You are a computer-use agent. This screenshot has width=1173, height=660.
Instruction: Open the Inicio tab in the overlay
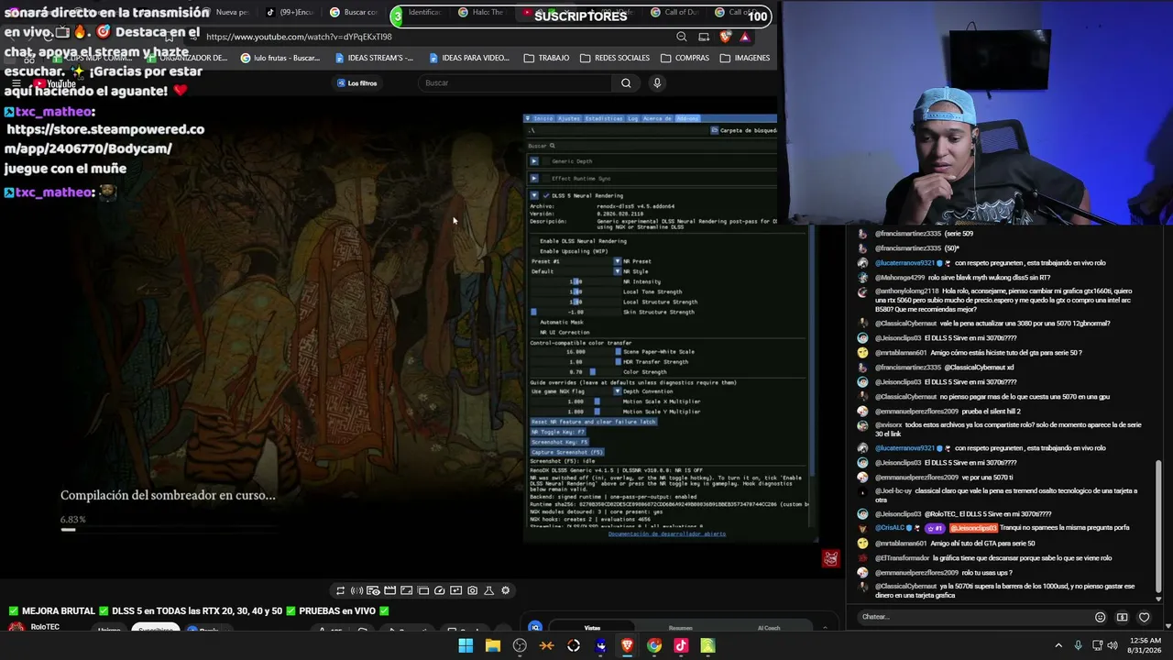point(543,118)
